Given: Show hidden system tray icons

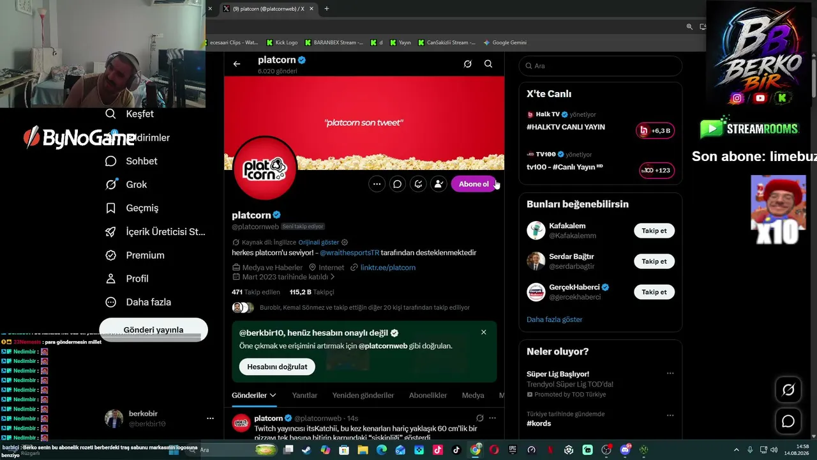Looking at the screenshot, I should point(736,450).
